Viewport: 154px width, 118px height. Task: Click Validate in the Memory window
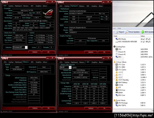35,108
